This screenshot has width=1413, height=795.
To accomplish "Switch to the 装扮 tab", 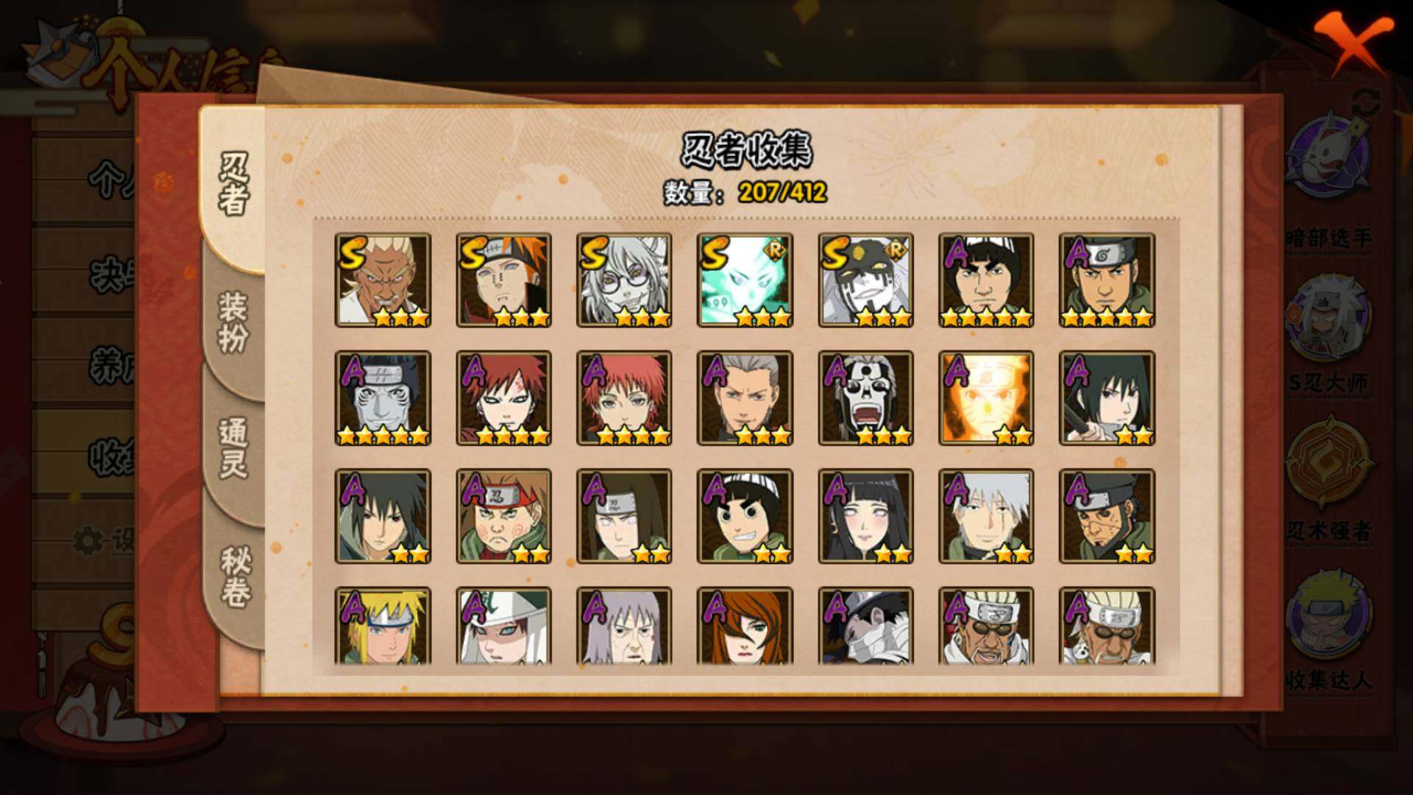I will 233,322.
